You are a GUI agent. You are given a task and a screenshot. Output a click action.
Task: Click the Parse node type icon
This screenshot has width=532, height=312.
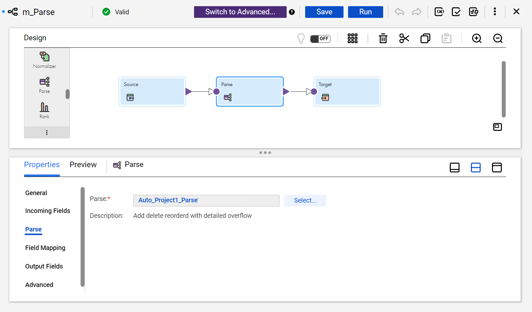[x=228, y=97]
